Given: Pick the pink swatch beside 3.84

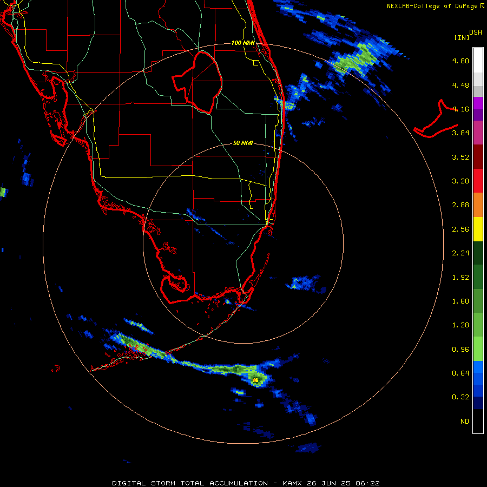Looking at the screenshot, I should tap(478, 133).
